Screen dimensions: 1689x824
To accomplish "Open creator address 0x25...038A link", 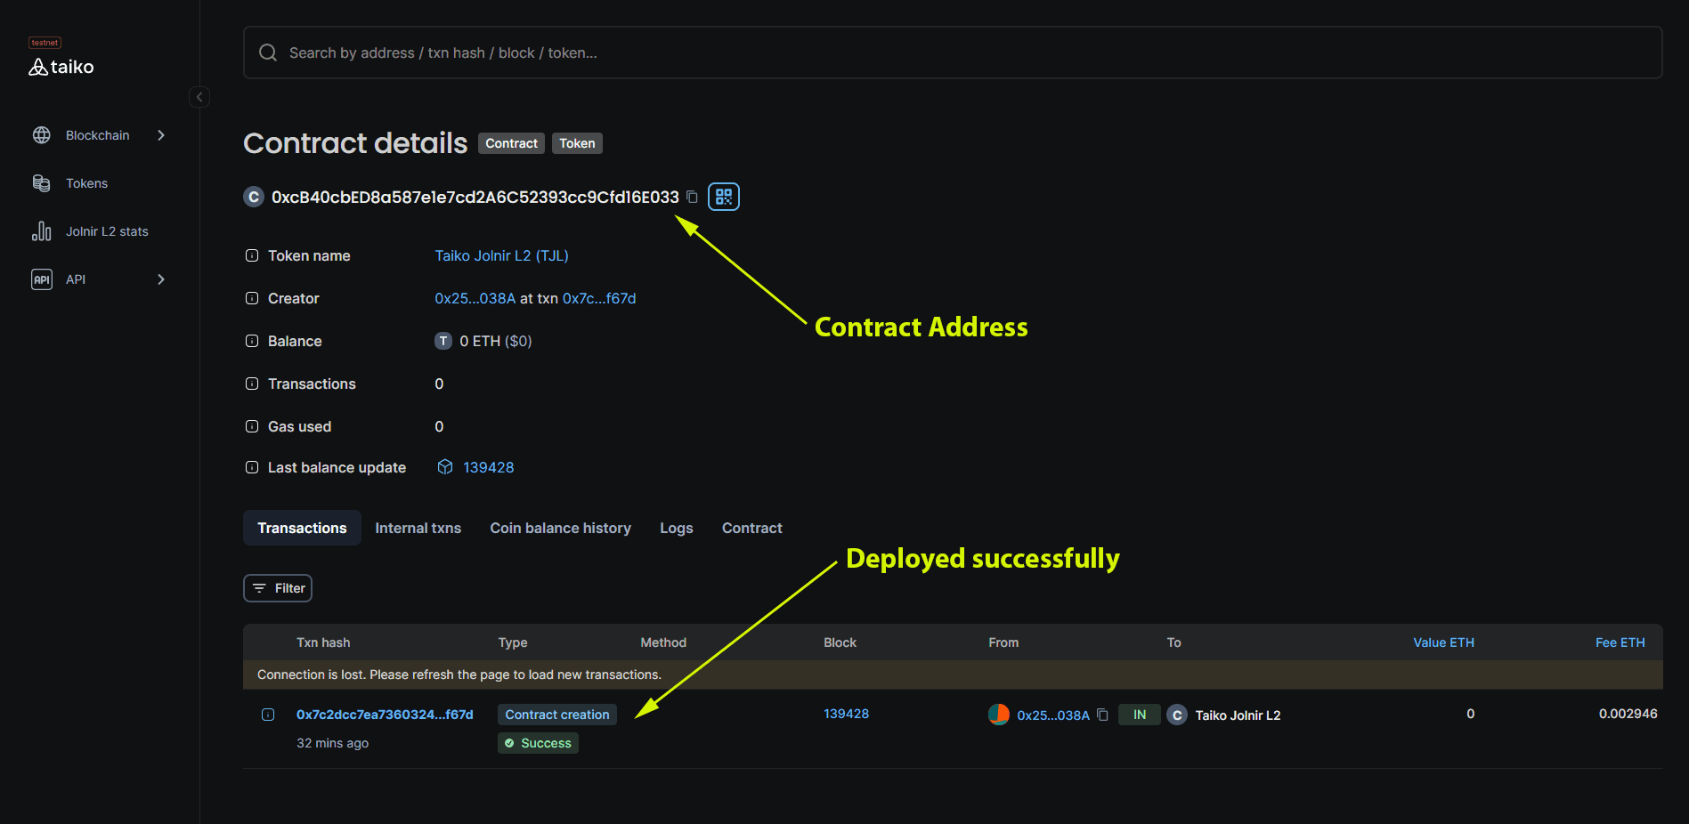I will (475, 298).
